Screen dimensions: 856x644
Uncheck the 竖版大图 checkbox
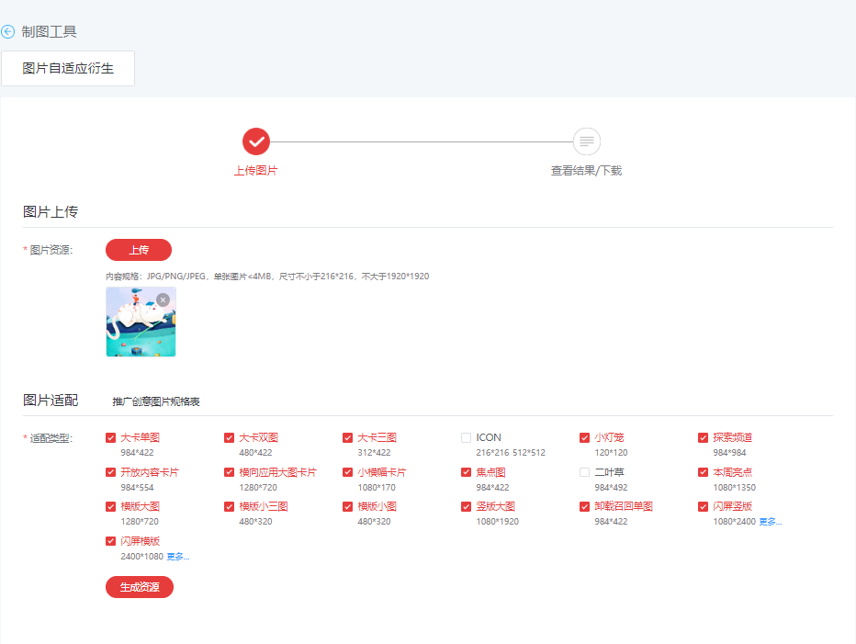pyautogui.click(x=467, y=506)
